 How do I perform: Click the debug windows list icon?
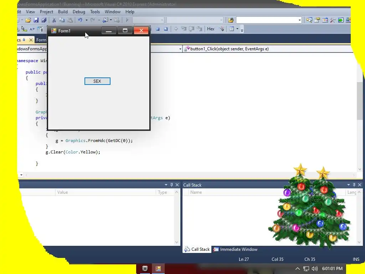[x=232, y=29]
